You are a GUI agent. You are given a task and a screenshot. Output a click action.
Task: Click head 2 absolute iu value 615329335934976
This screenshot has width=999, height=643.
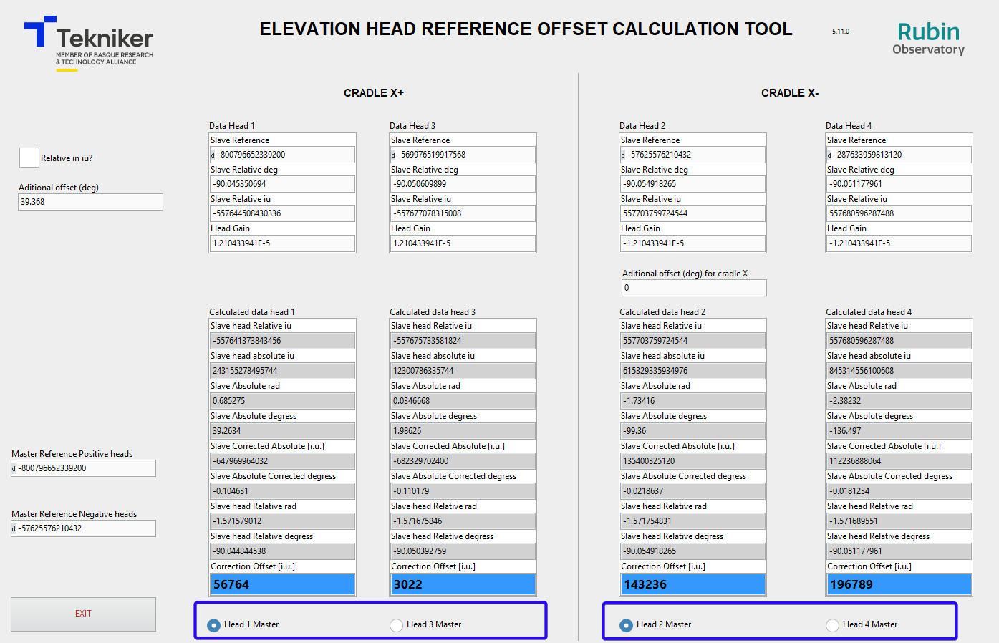692,371
